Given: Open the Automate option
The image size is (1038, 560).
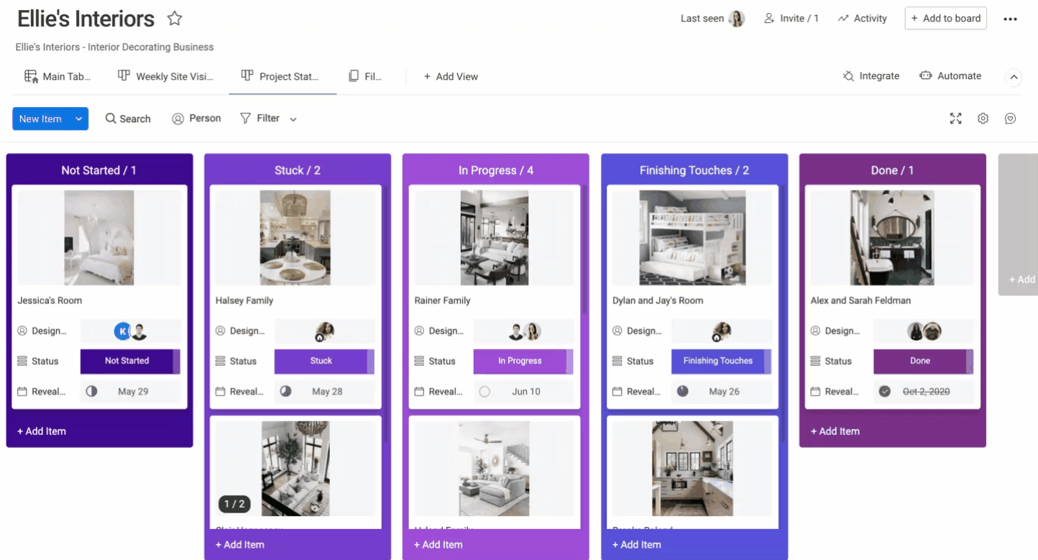Looking at the screenshot, I should pyautogui.click(x=950, y=75).
